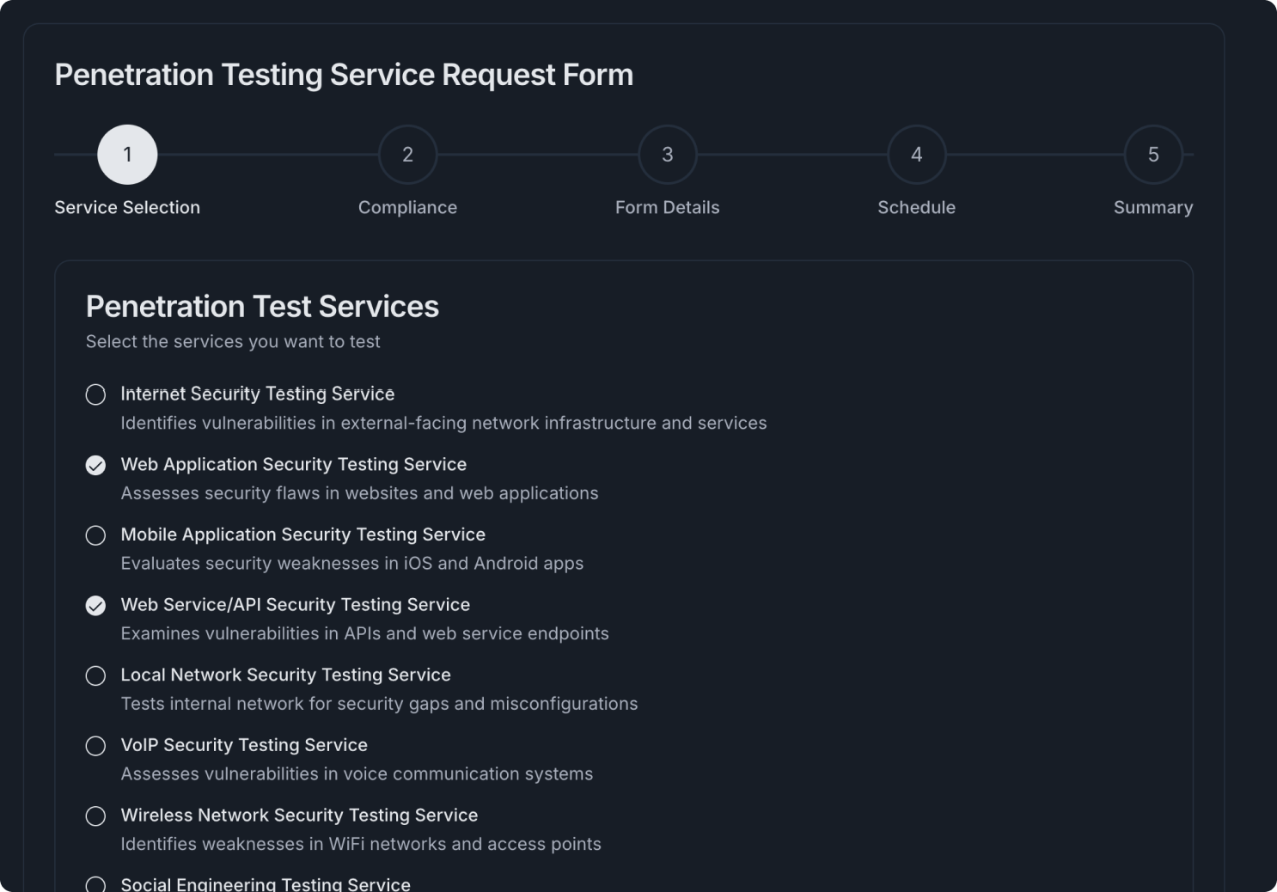
Task: Click the 'Web Application Security Testing Service' label
Action: (x=294, y=464)
